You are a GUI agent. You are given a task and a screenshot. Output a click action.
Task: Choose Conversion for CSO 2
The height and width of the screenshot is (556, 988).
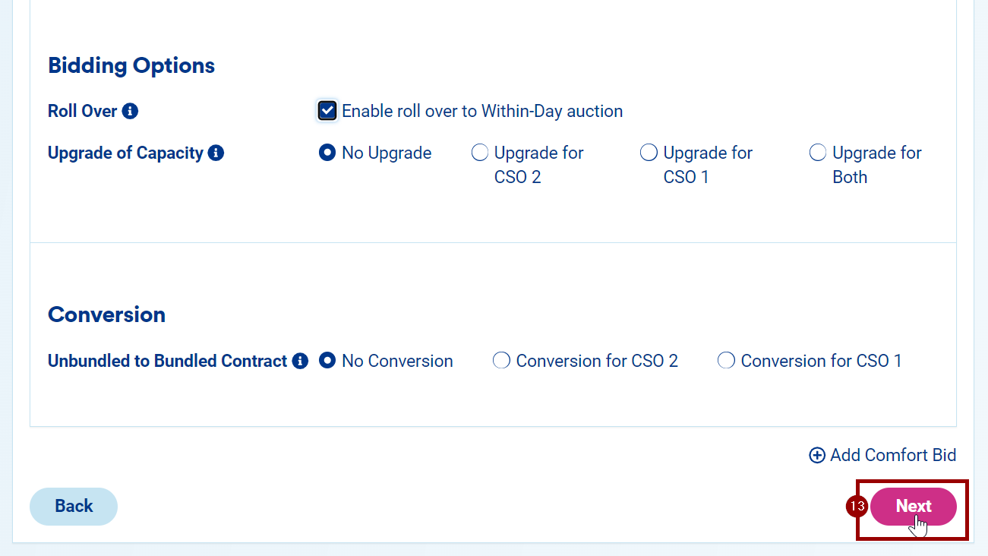point(501,362)
